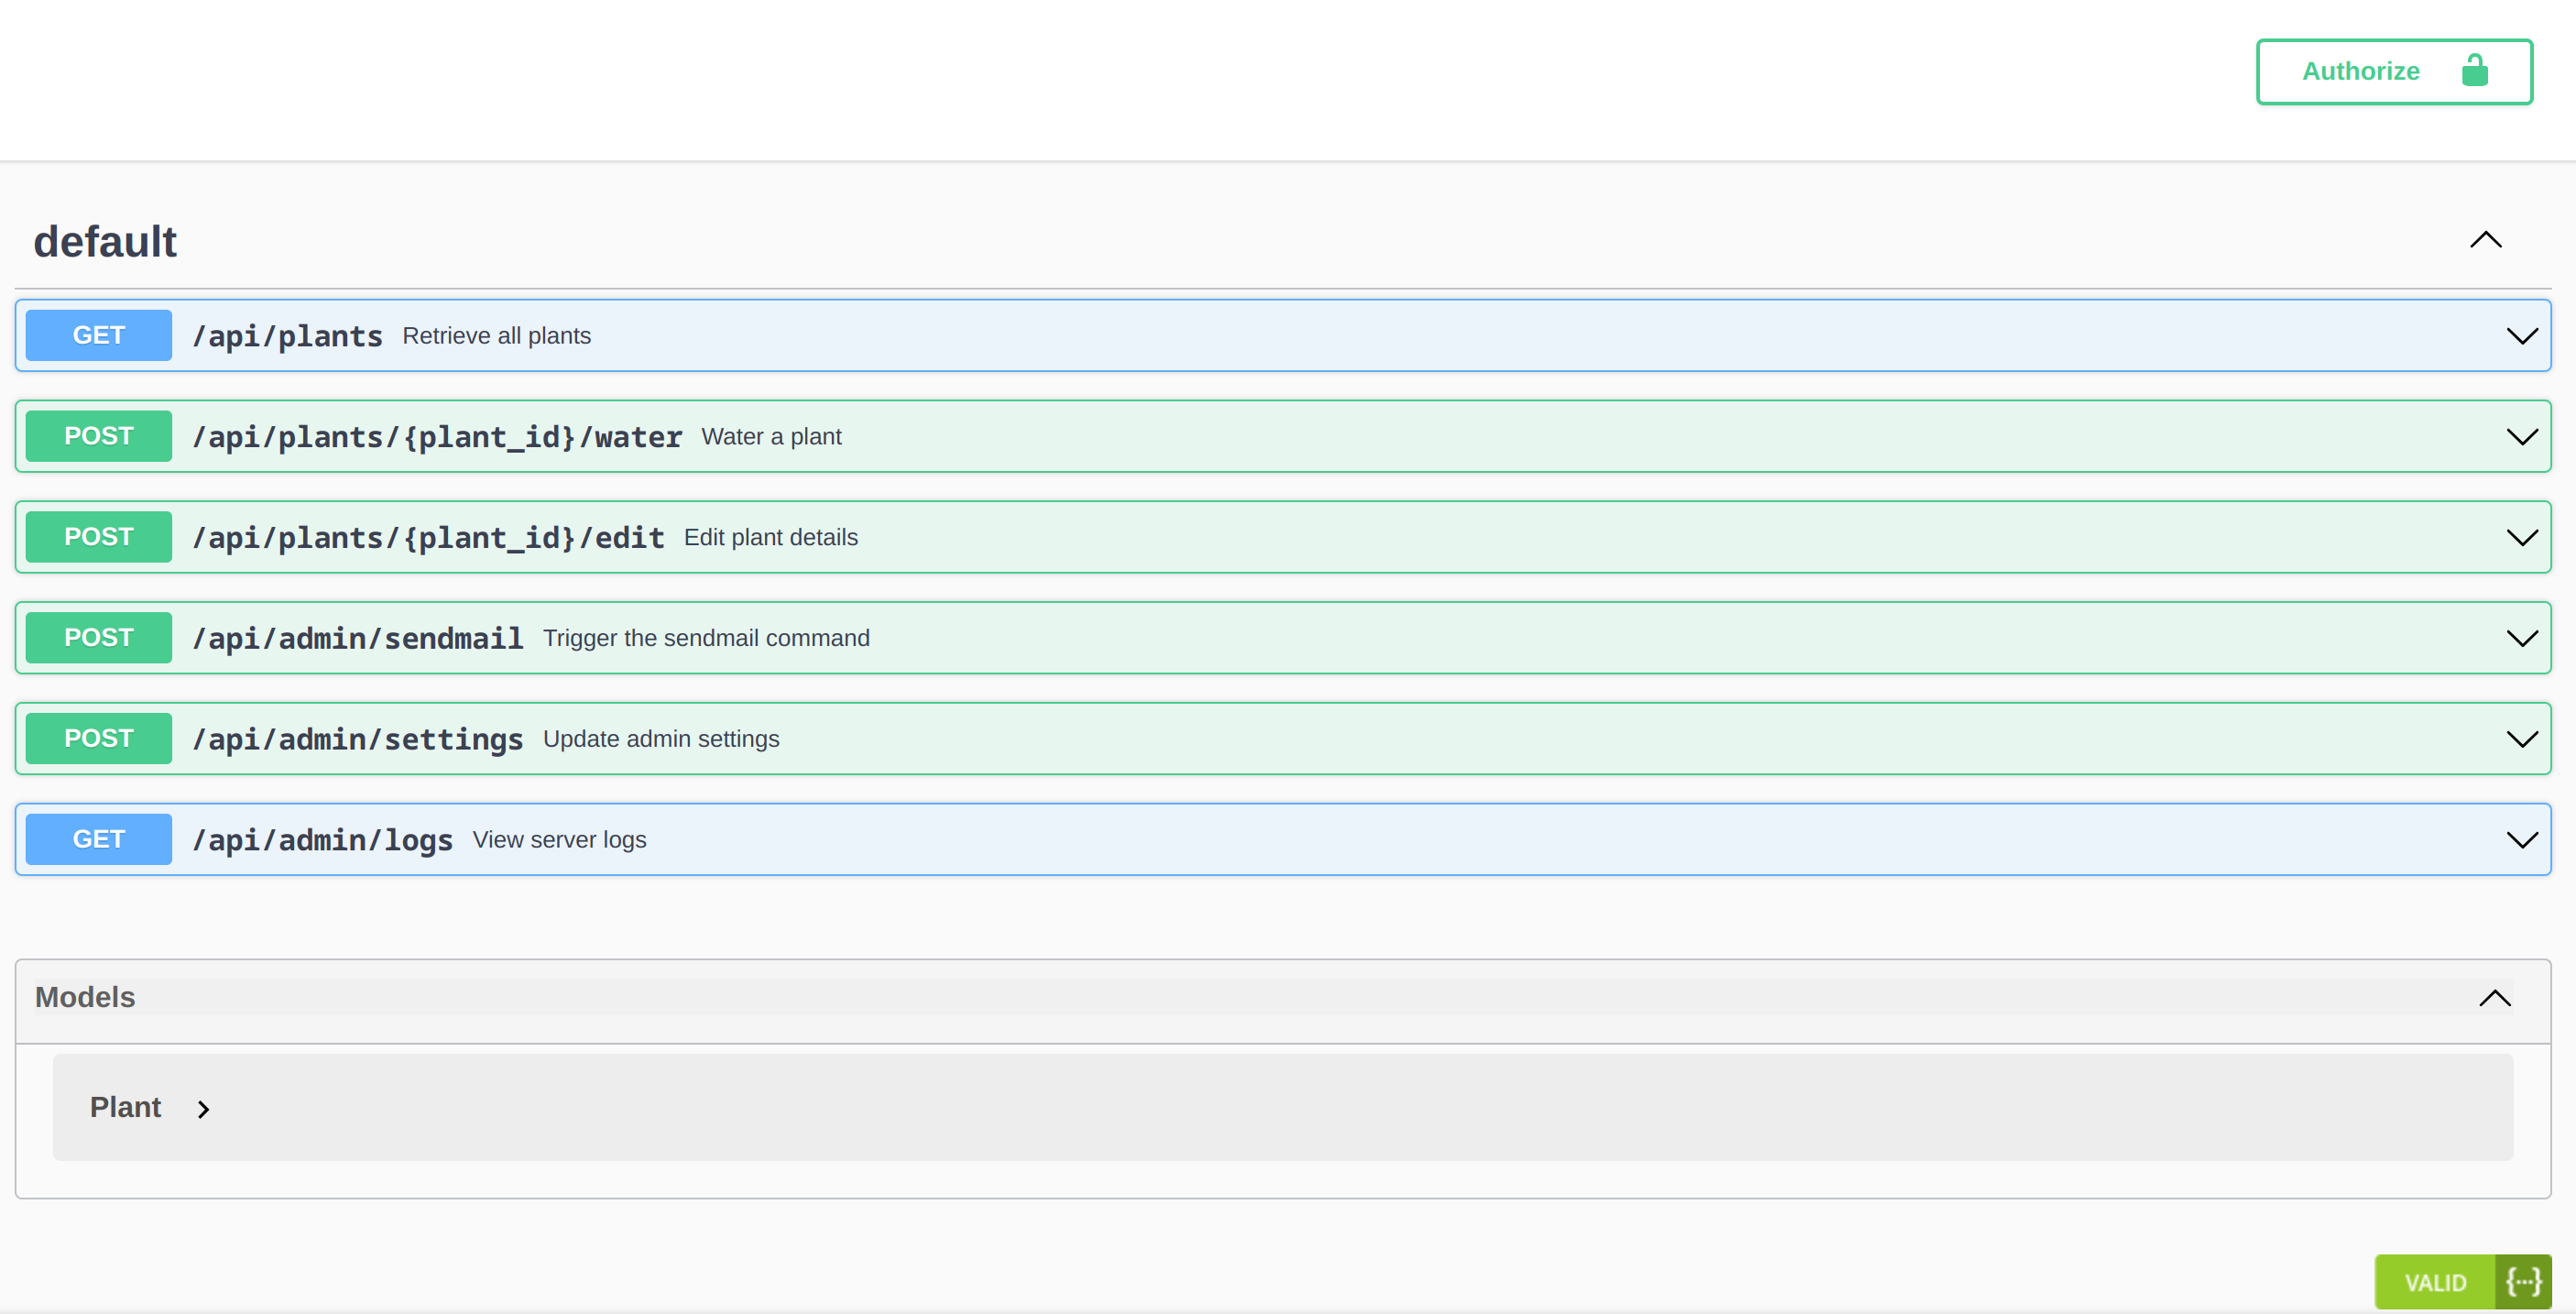The width and height of the screenshot is (2576, 1314).
Task: Expand the Update admin settings row chevron
Action: 2521,739
